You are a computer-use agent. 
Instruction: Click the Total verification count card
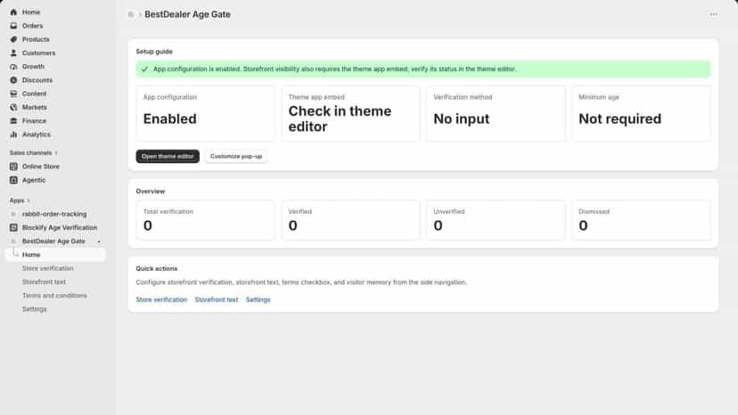[x=205, y=220]
